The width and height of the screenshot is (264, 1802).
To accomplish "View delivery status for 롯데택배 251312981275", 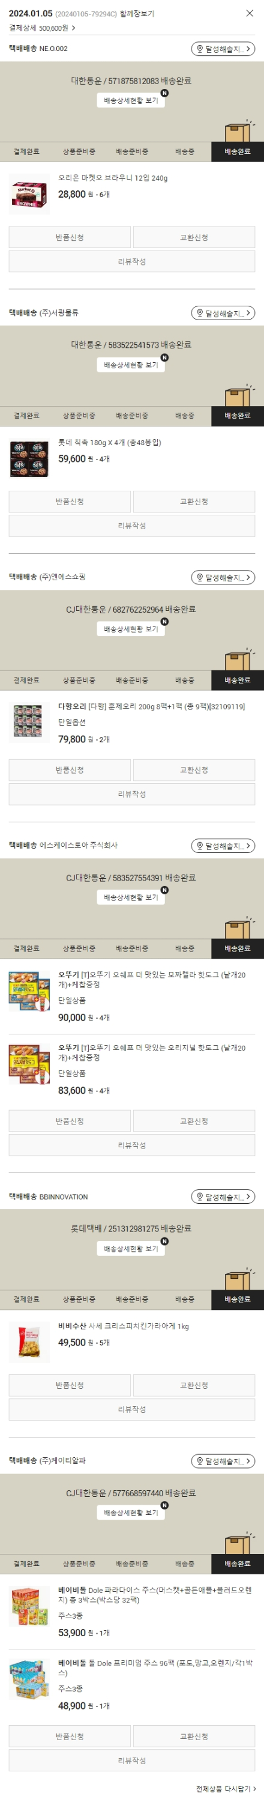I will (x=131, y=1249).
